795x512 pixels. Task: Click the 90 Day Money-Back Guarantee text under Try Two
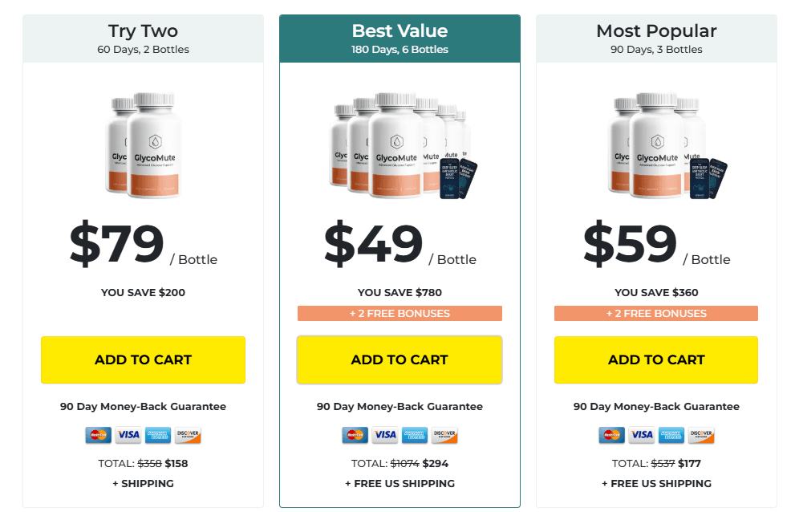click(x=143, y=406)
